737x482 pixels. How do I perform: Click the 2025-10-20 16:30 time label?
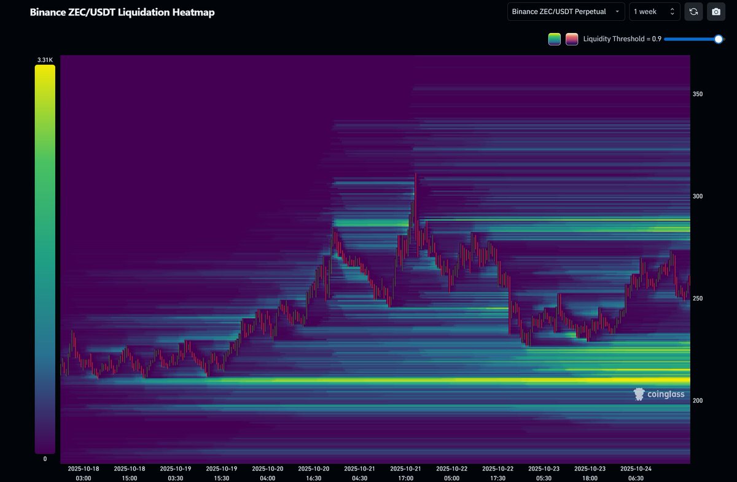point(314,473)
